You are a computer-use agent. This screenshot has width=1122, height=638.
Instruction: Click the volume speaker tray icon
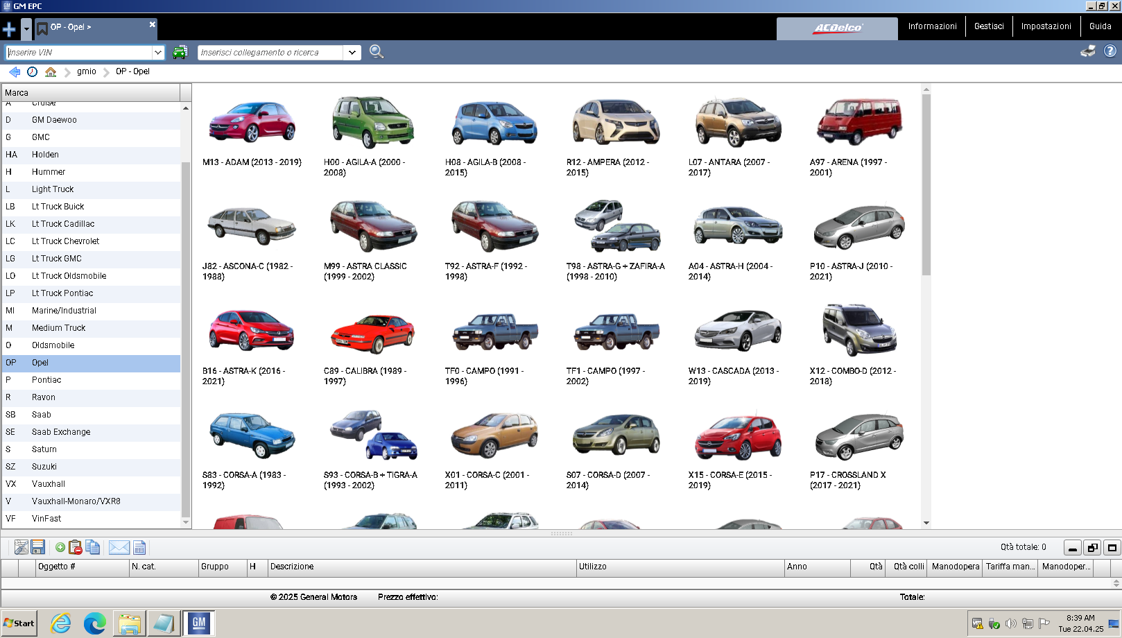(1011, 623)
